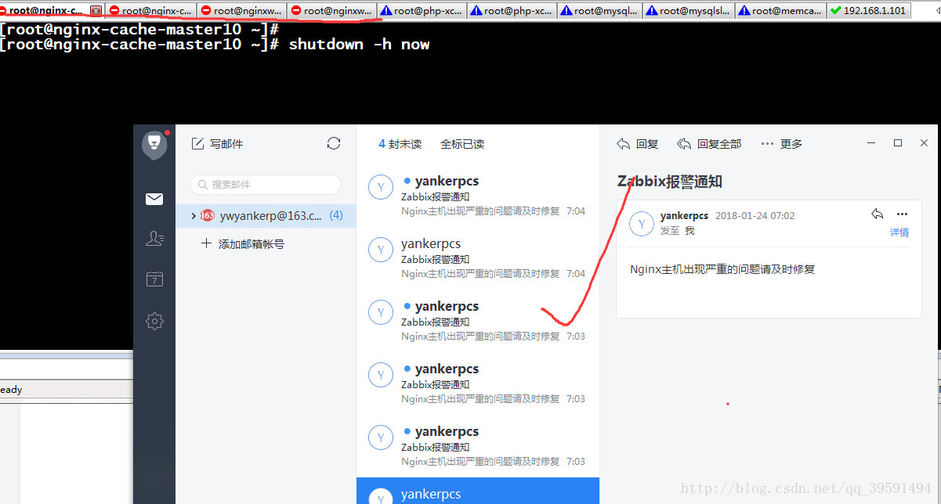
Task: Click the Foxmail lion avatar icon
Action: (154, 144)
